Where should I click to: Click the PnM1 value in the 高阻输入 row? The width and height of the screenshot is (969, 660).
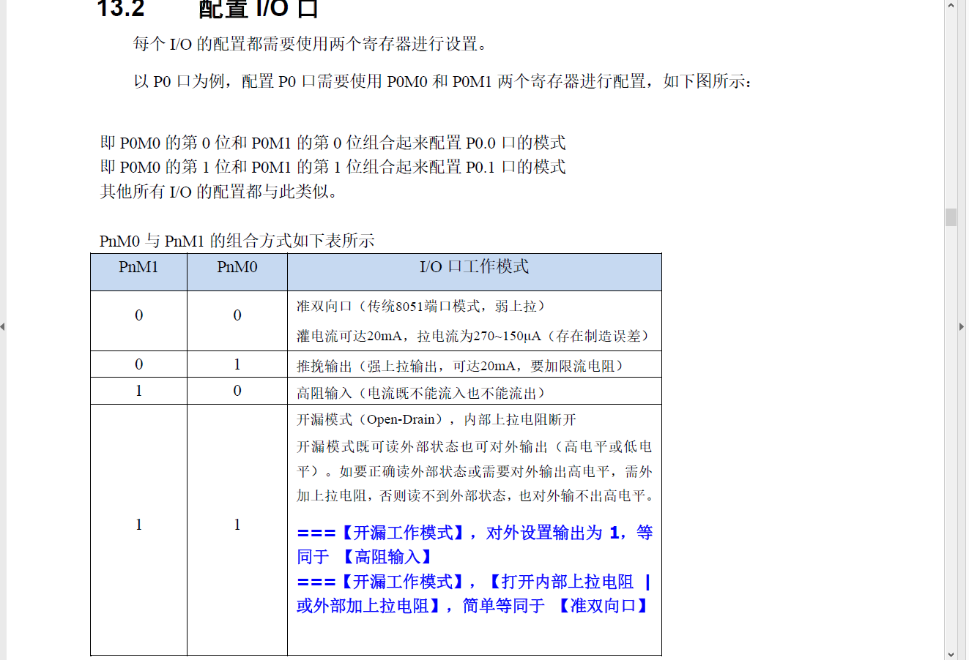click(139, 391)
